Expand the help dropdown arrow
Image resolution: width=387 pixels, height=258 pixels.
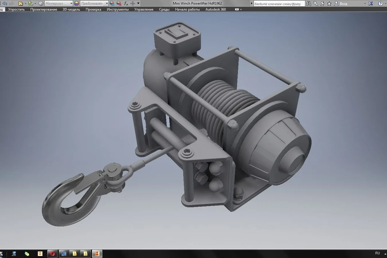[386, 4]
